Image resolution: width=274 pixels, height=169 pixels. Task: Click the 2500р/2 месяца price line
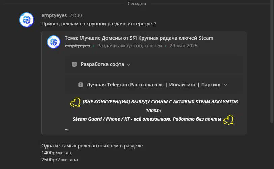point(60,160)
